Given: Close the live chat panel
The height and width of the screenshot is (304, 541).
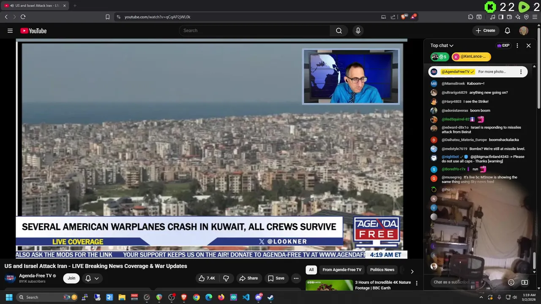Looking at the screenshot, I should point(528,46).
